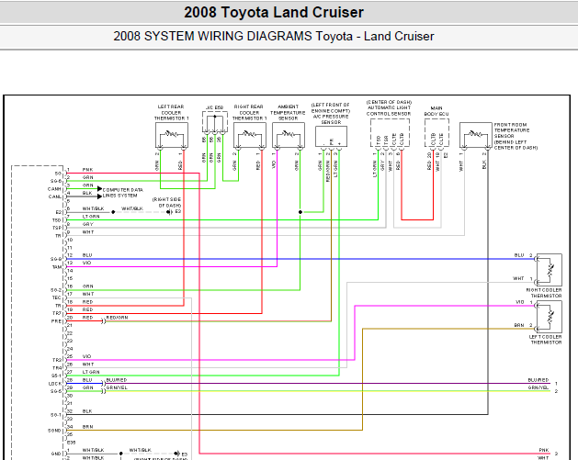Click the "LT GRN" label at pin 7
Viewport: 578px width, 460px height.
coord(91,216)
